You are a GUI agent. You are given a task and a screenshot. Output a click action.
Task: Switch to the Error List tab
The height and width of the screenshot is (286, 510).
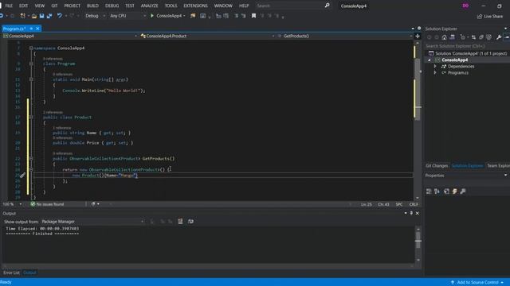11,272
